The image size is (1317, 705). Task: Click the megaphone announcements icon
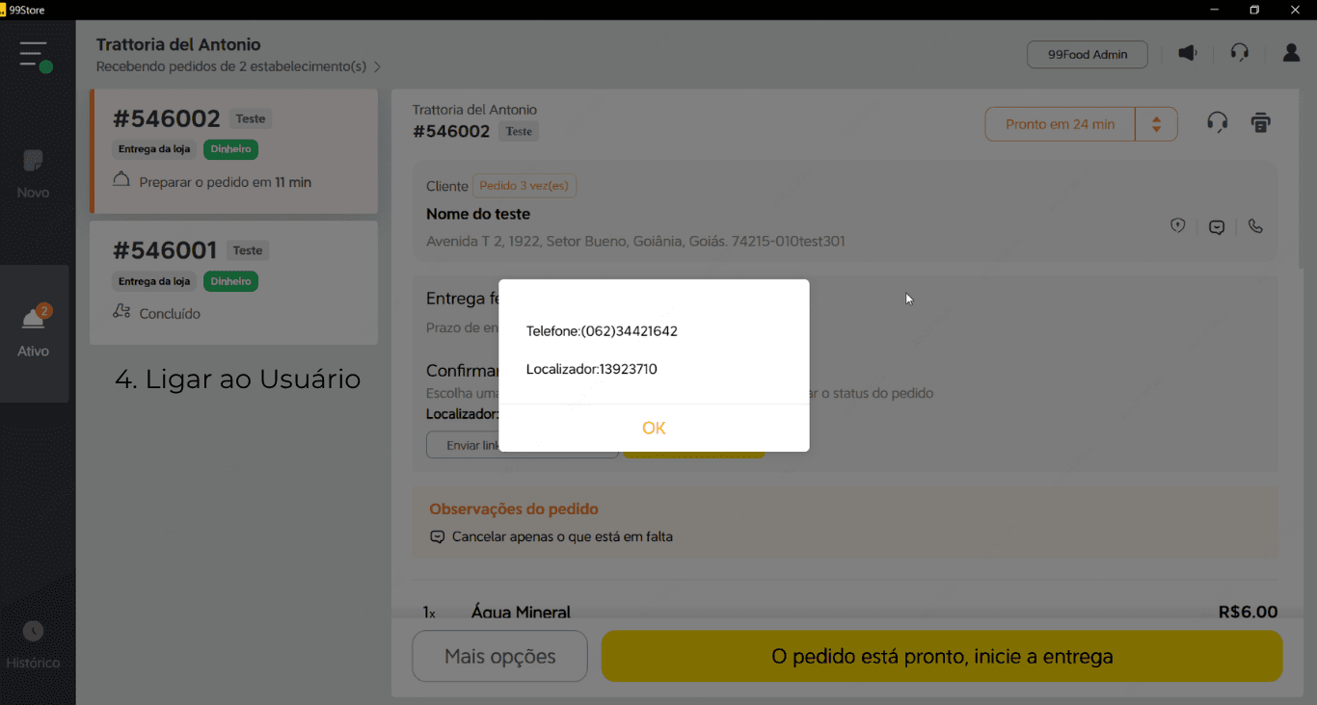1188,54
